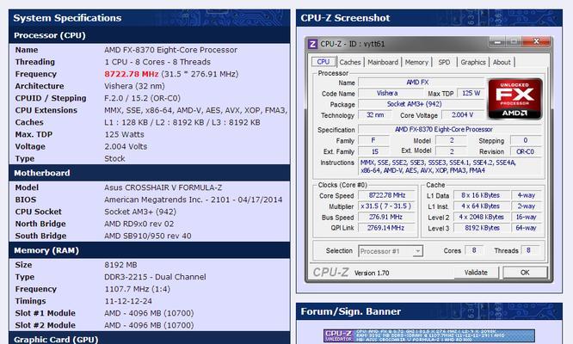Click the Voltage value 2.004 Volts

tap(126, 146)
